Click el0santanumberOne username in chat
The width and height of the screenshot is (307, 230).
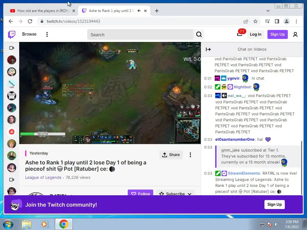(x=235, y=140)
